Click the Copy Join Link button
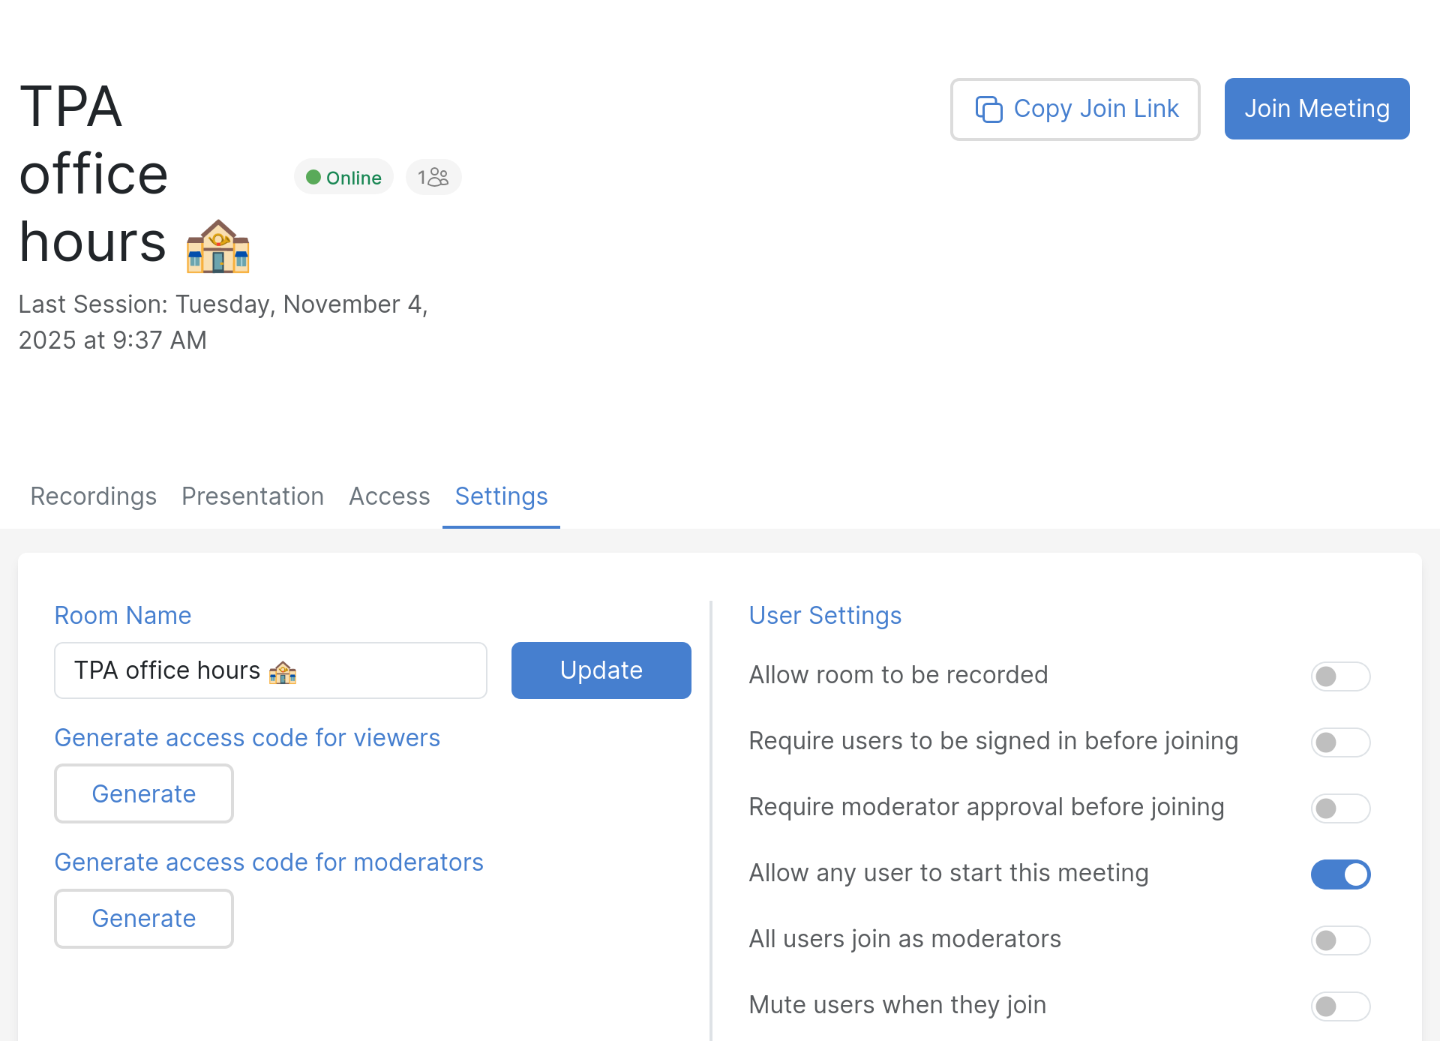This screenshot has height=1041, width=1440. tap(1075, 109)
